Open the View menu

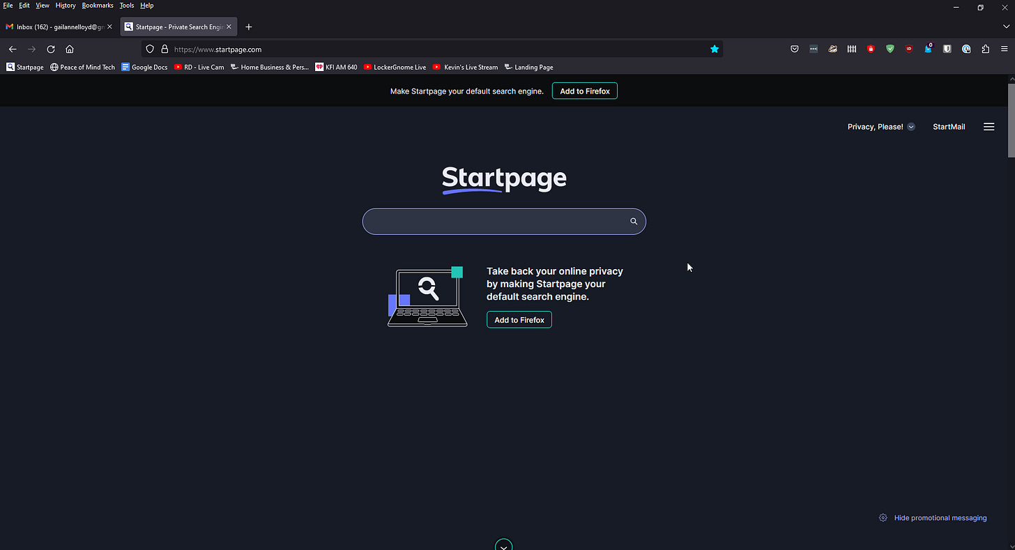pos(43,6)
